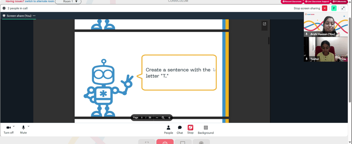This screenshot has width=352, height=144.
Task: Click the page scroll-up arrow at top right
Action: point(351,1)
